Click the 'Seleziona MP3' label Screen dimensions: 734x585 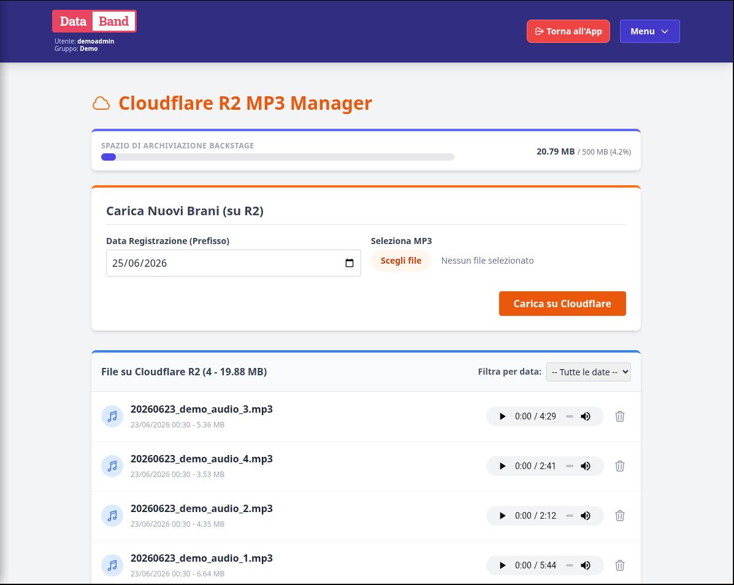click(401, 241)
